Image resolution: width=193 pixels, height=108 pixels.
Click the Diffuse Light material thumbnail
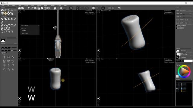pos(177,54)
